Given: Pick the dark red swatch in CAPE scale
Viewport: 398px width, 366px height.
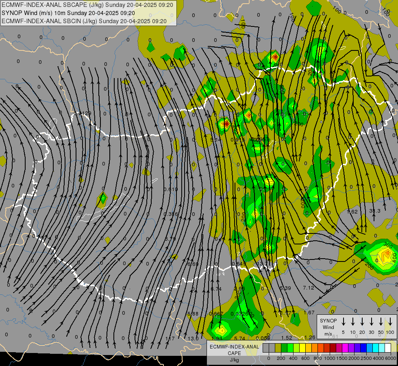Looking at the screenshot, I should tap(333, 348).
